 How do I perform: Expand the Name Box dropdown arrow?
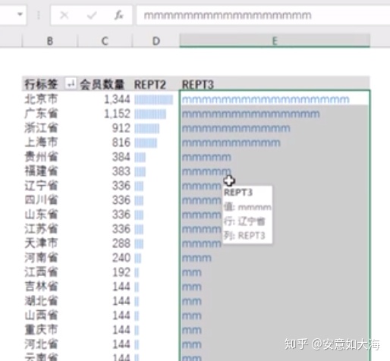tap(20, 14)
